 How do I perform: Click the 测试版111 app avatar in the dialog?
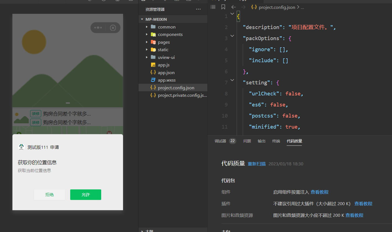21,147
